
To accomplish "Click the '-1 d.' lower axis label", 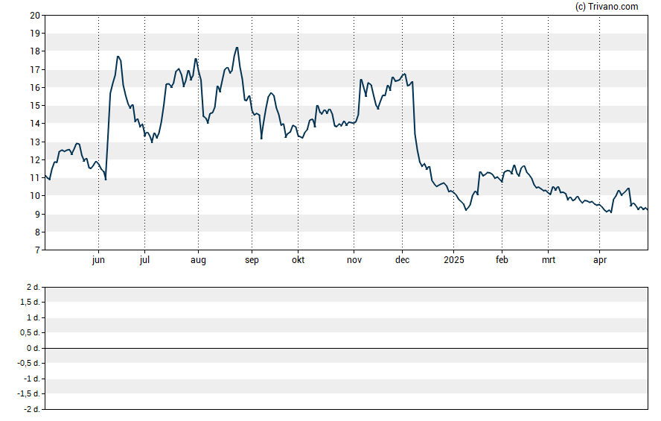I will (32, 379).
